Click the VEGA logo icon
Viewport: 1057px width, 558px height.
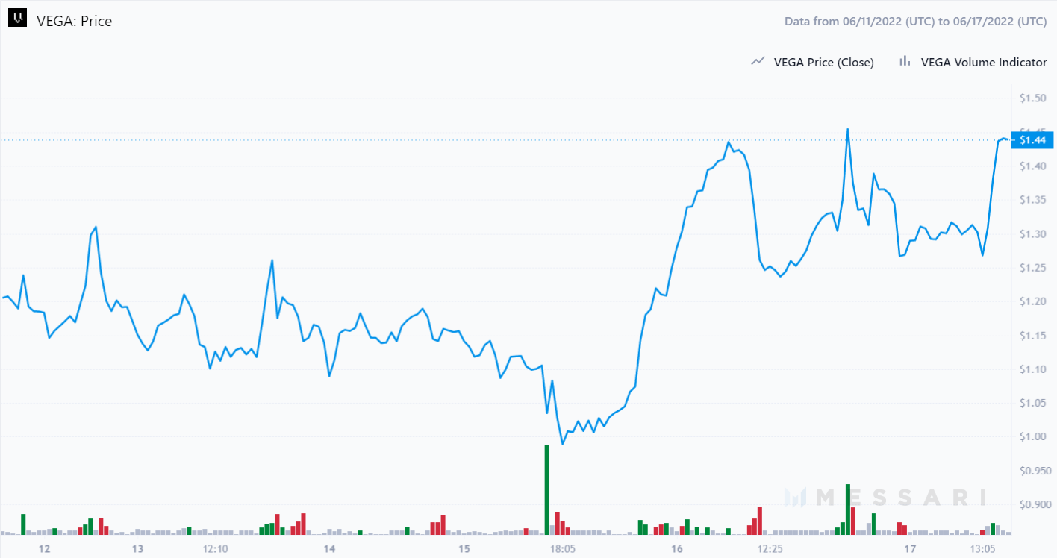tap(18, 21)
